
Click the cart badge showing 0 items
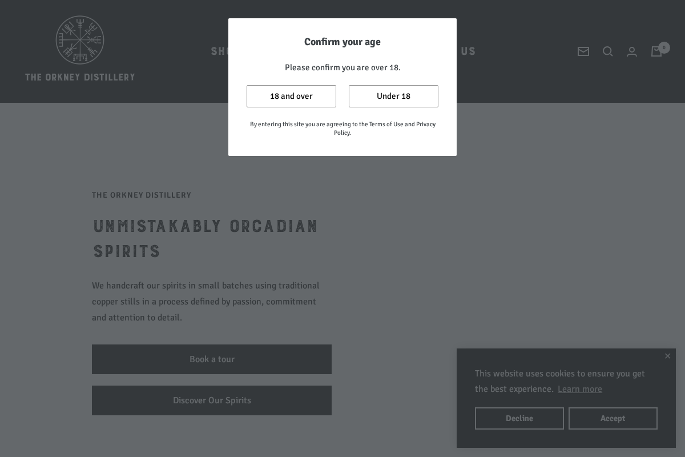[x=664, y=47]
